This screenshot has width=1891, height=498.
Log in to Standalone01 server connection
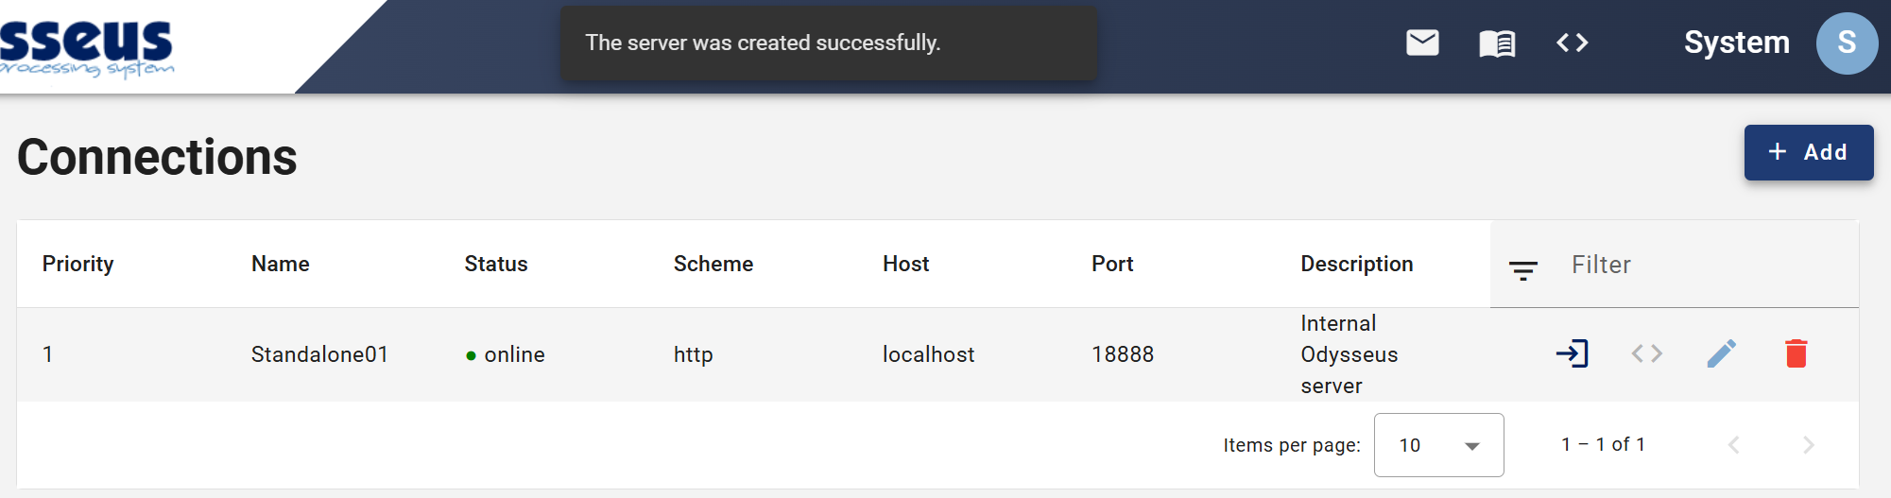point(1573,353)
